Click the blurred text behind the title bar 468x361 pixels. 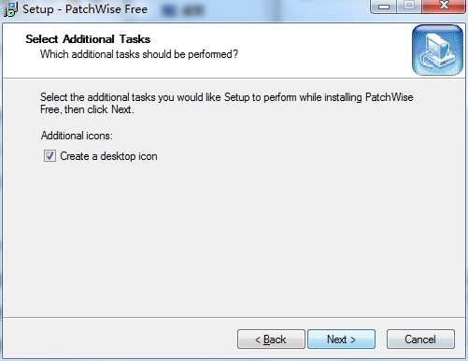[x=183, y=10]
